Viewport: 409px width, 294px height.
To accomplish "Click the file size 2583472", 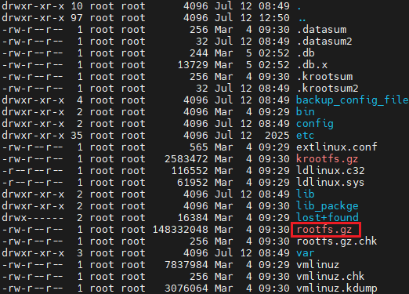I will tap(186, 159).
